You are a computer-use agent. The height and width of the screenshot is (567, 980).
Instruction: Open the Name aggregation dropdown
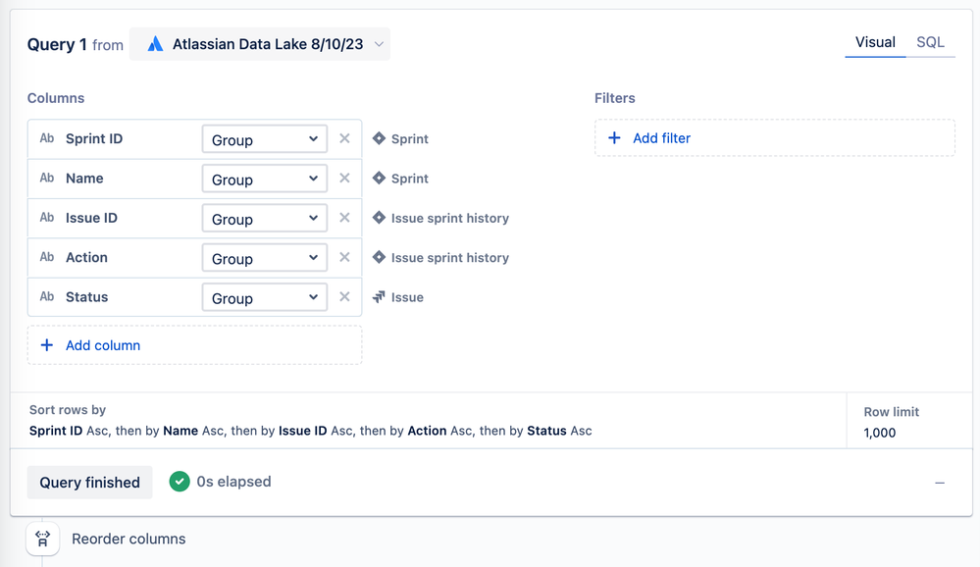click(x=265, y=179)
